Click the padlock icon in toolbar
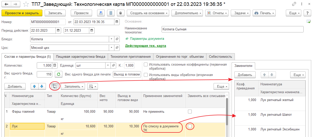The width and height of the screenshot is (314, 137). click(120, 13)
